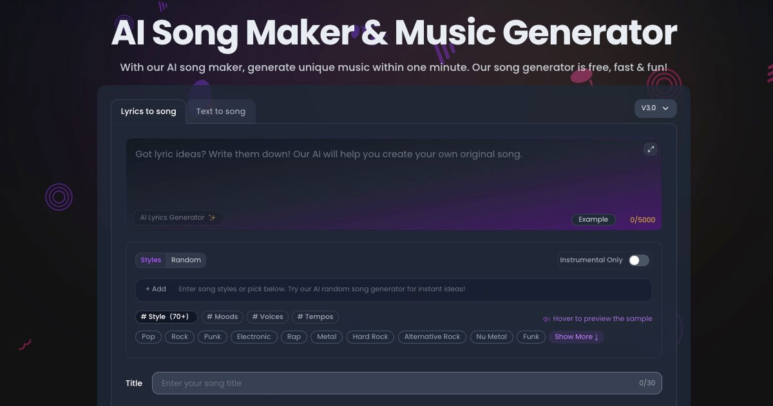The height and width of the screenshot is (406, 773).
Task: Switch to the Text to song tab
Action: (220, 111)
